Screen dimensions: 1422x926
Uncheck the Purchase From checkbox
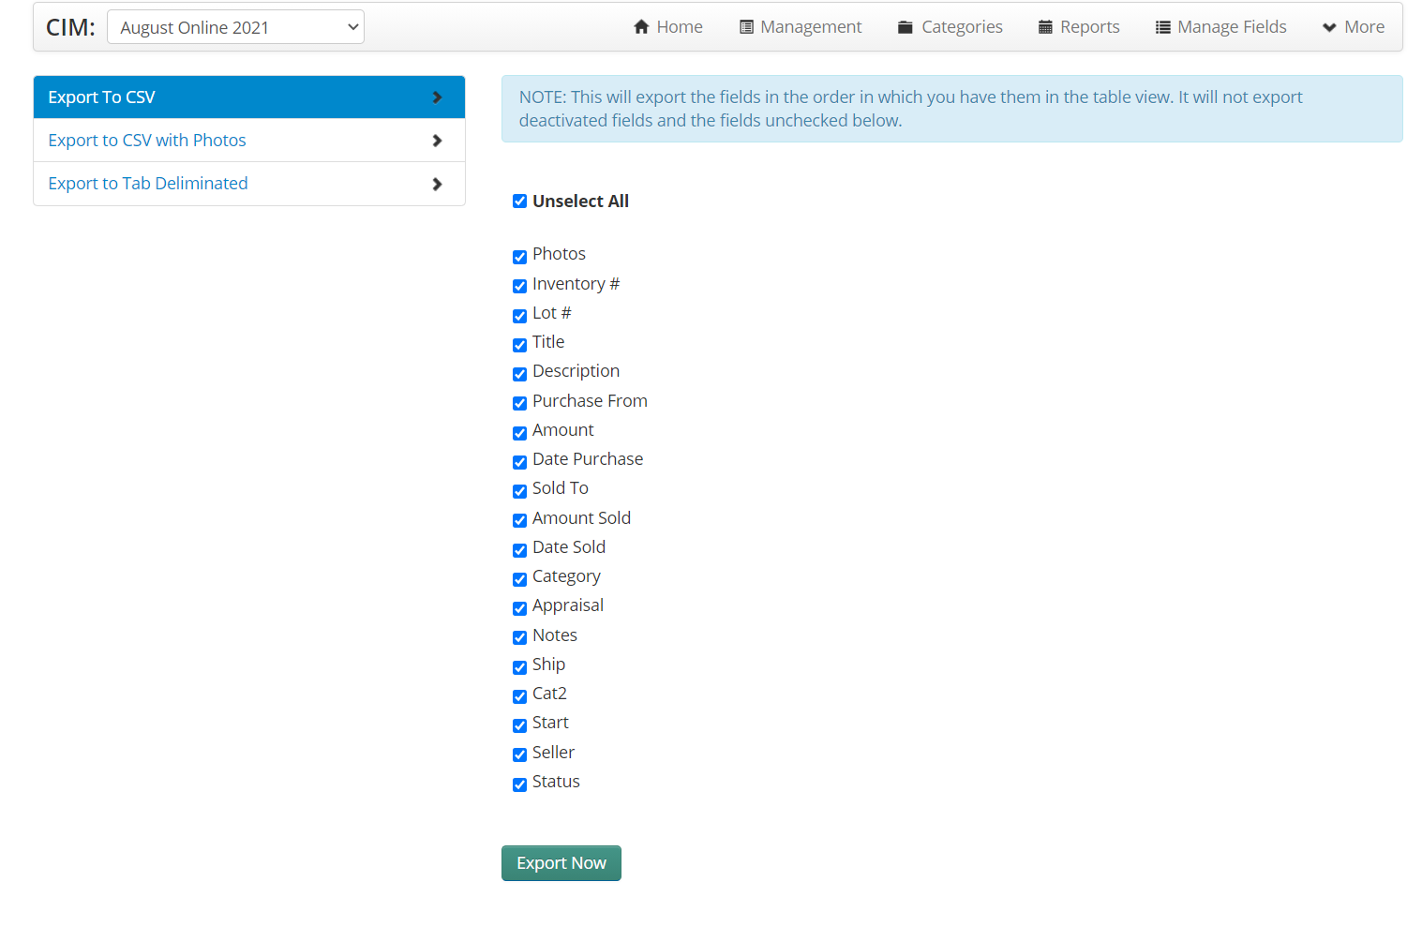519,403
